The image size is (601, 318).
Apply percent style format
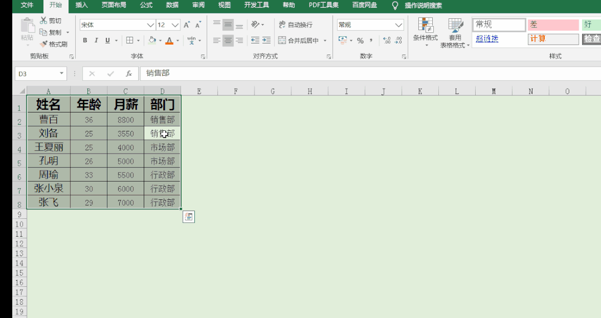point(360,41)
